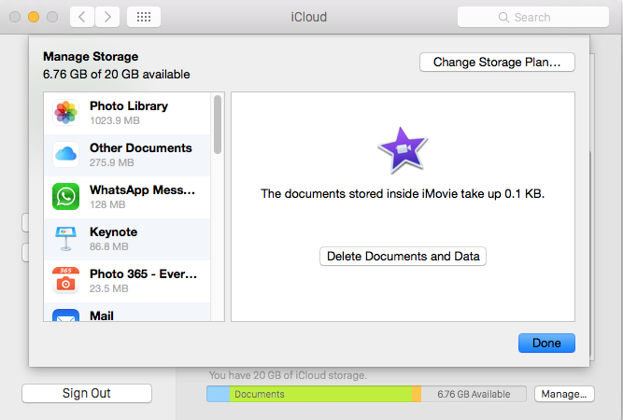Click the magnifying glass search icon
623x420 pixels.
coord(503,17)
